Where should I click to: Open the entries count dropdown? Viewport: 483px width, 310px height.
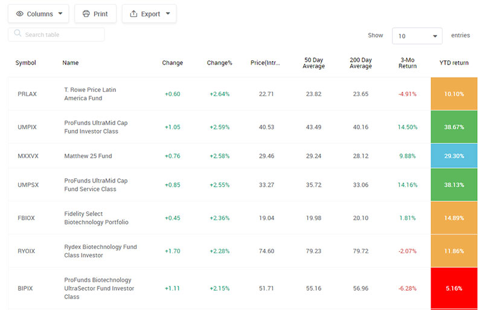417,36
